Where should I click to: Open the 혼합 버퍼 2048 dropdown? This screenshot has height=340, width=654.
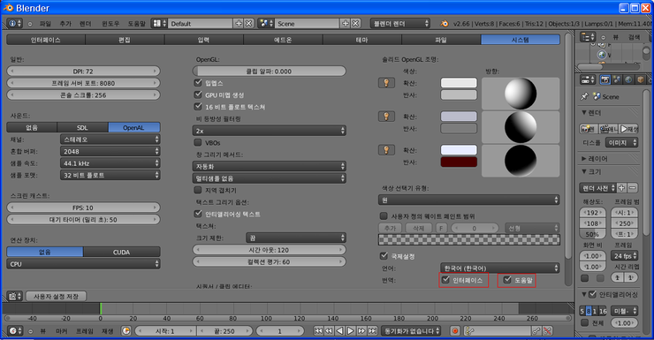tap(110, 151)
